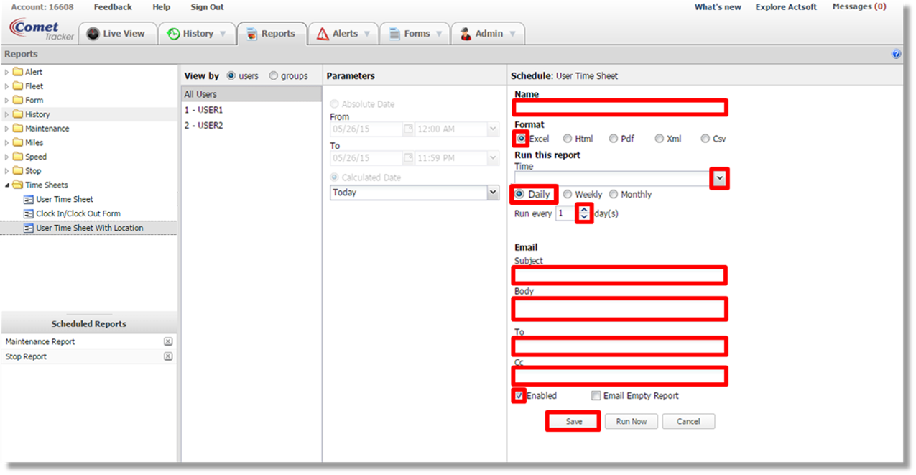The image size is (916, 475).
Task: Open the help icon in Reports header
Action: point(896,54)
